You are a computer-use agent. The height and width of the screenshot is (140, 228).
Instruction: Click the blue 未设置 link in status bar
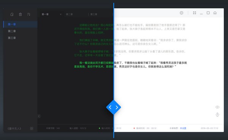183,128
